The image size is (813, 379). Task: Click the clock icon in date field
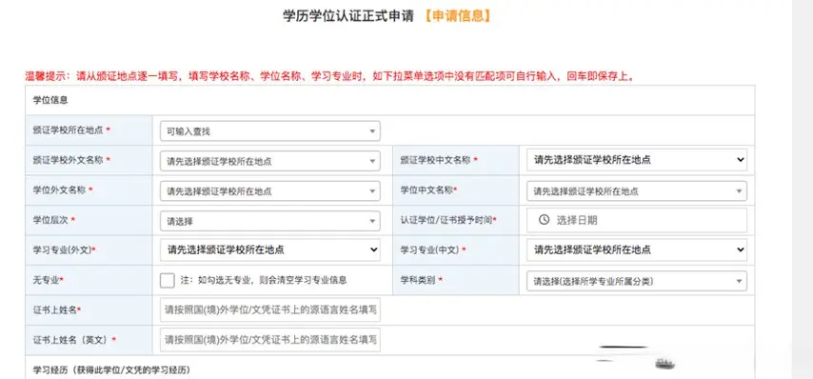[x=544, y=220]
